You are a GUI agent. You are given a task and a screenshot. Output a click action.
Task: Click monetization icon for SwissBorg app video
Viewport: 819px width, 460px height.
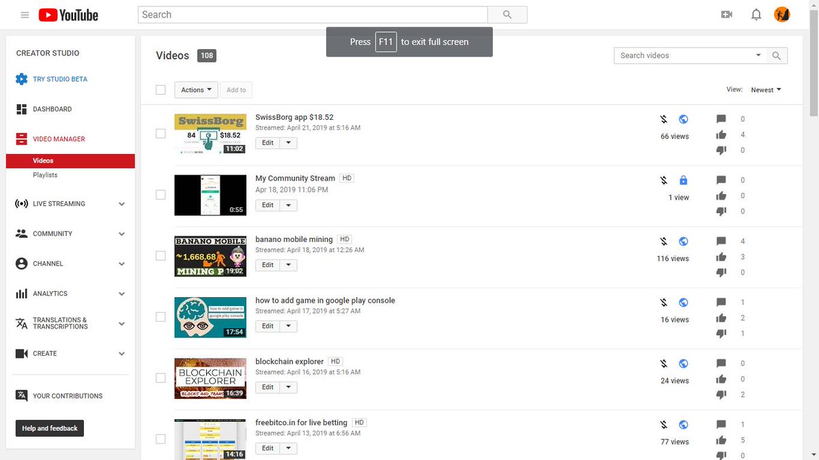click(x=663, y=119)
